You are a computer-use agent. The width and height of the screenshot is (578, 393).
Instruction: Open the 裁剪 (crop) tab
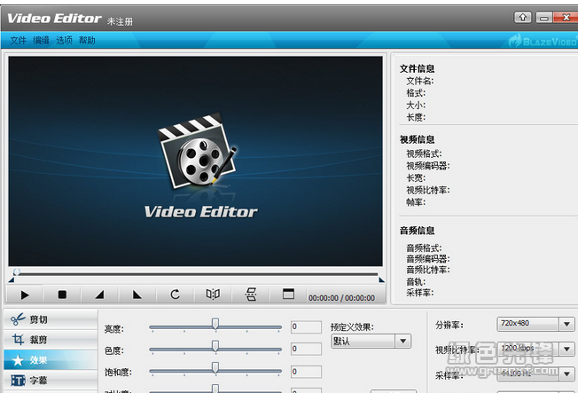click(x=51, y=339)
